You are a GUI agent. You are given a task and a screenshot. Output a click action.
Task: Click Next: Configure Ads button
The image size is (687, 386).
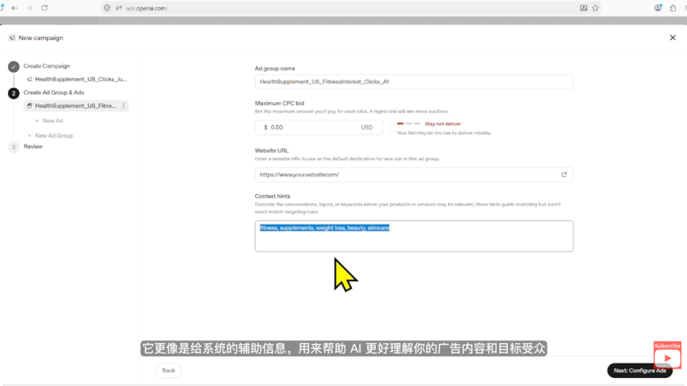pos(639,371)
